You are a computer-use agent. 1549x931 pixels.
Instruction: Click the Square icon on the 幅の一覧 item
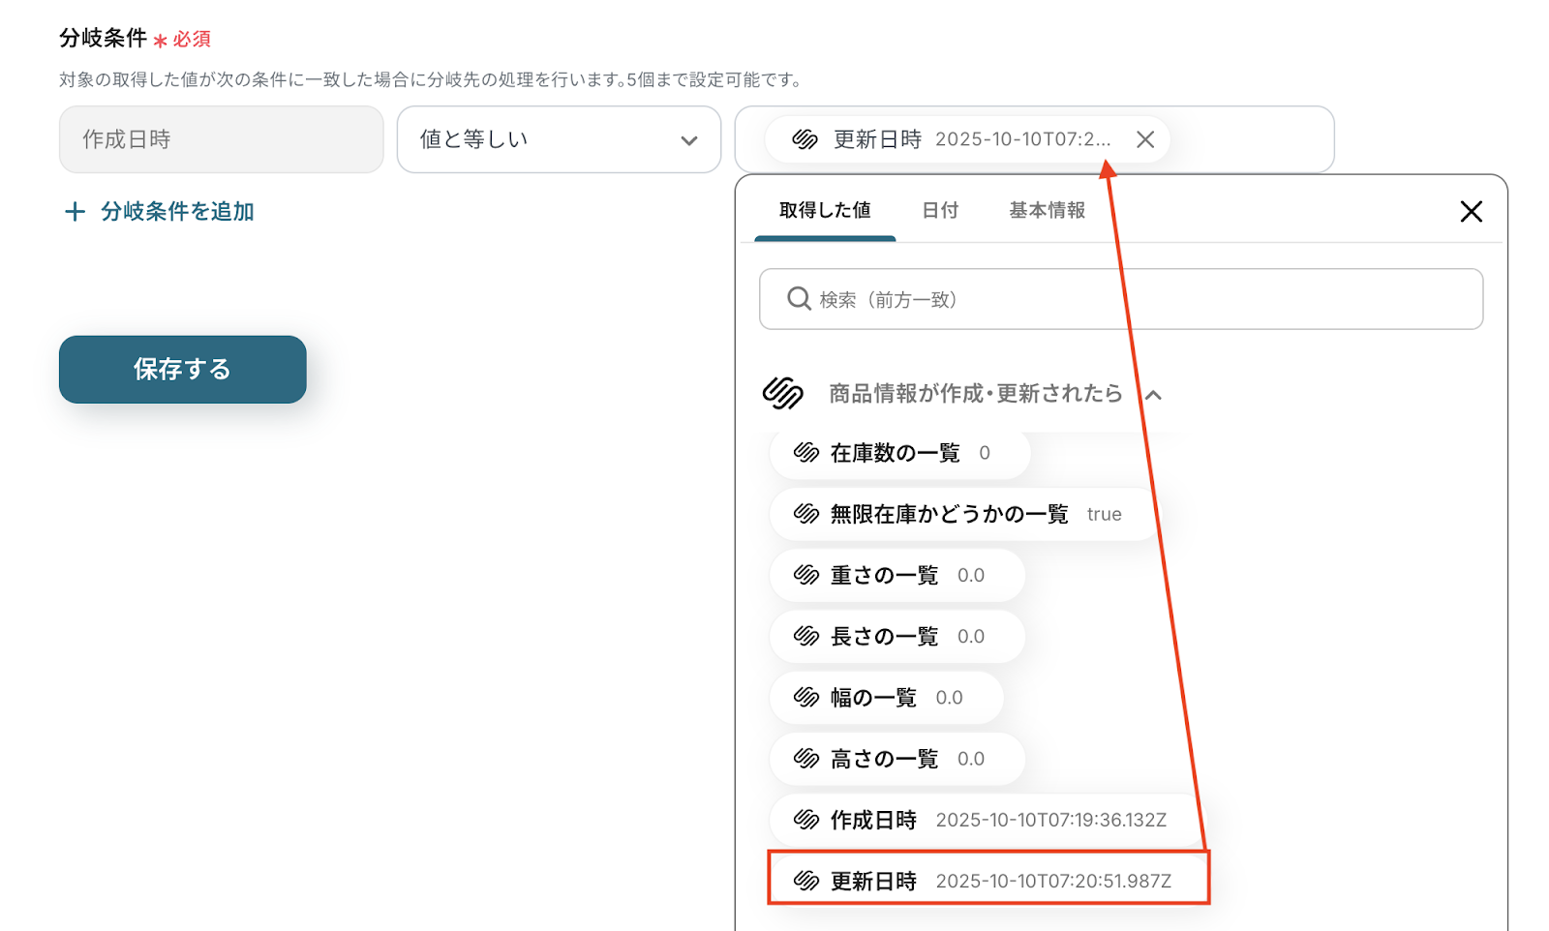(x=806, y=697)
